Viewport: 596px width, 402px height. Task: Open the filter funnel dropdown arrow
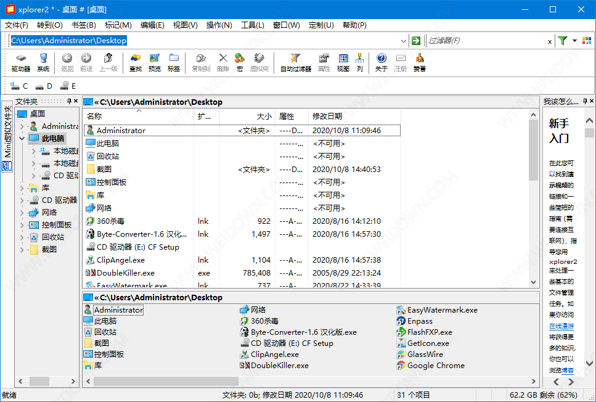[x=574, y=40]
